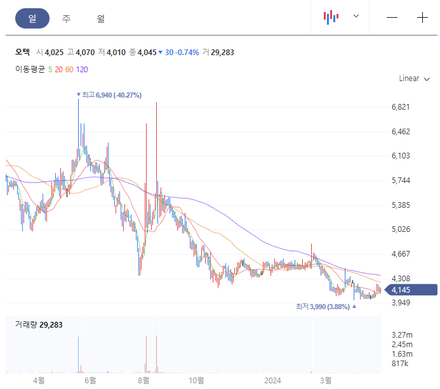Screen dimensions: 440x389
Task: Click the 6월 date axis label
Action: pos(90,380)
